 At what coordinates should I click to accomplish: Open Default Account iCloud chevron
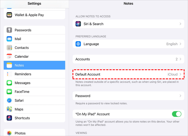(x=180, y=74)
